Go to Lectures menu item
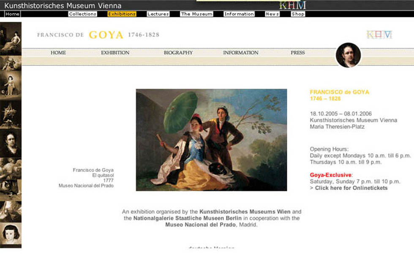 pyautogui.click(x=158, y=14)
